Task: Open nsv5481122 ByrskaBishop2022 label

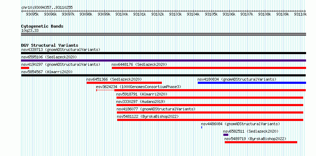Action: (148, 116)
